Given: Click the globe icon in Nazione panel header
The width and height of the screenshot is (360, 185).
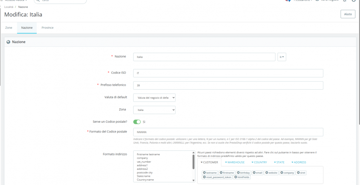Looking at the screenshot, I should coord(9,42).
